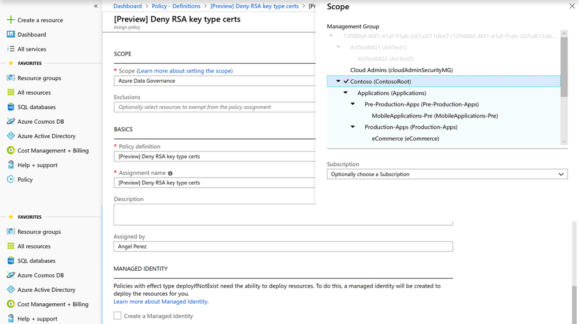Viewport: 579px width, 324px height.
Task: Click Help + support icon in upper favorites list
Action: 10,165
